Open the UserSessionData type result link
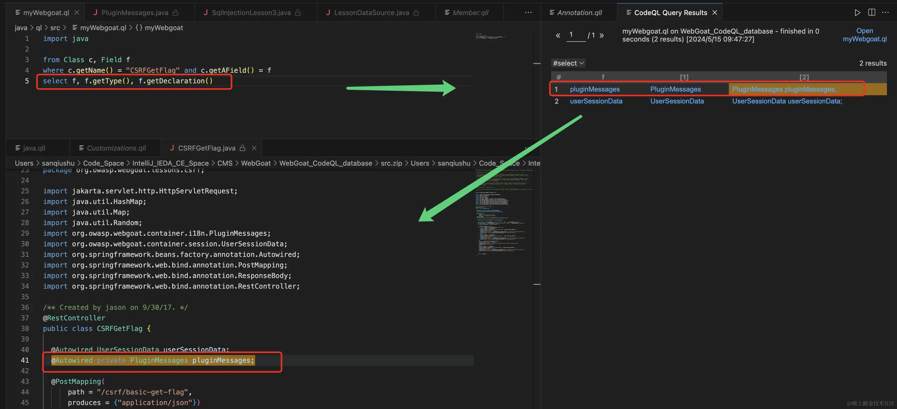The height and width of the screenshot is (409, 897). coord(677,101)
